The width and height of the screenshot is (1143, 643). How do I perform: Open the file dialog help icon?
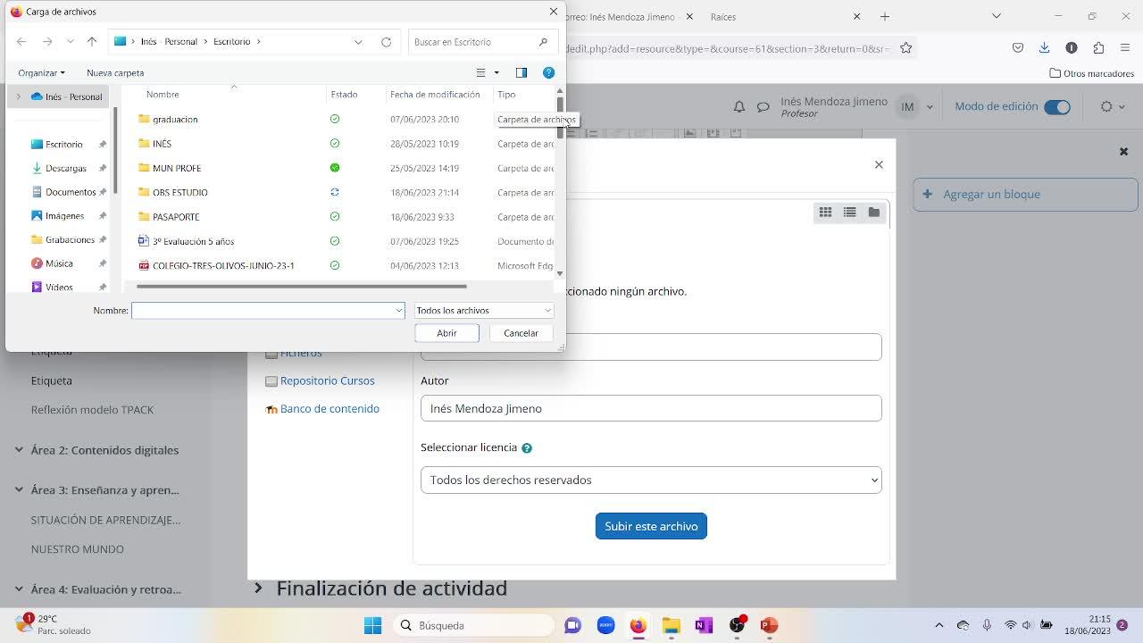click(x=548, y=72)
